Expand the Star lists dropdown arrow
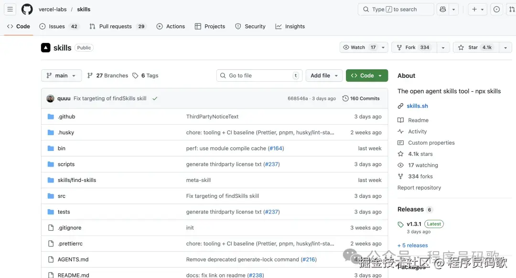 click(505, 47)
